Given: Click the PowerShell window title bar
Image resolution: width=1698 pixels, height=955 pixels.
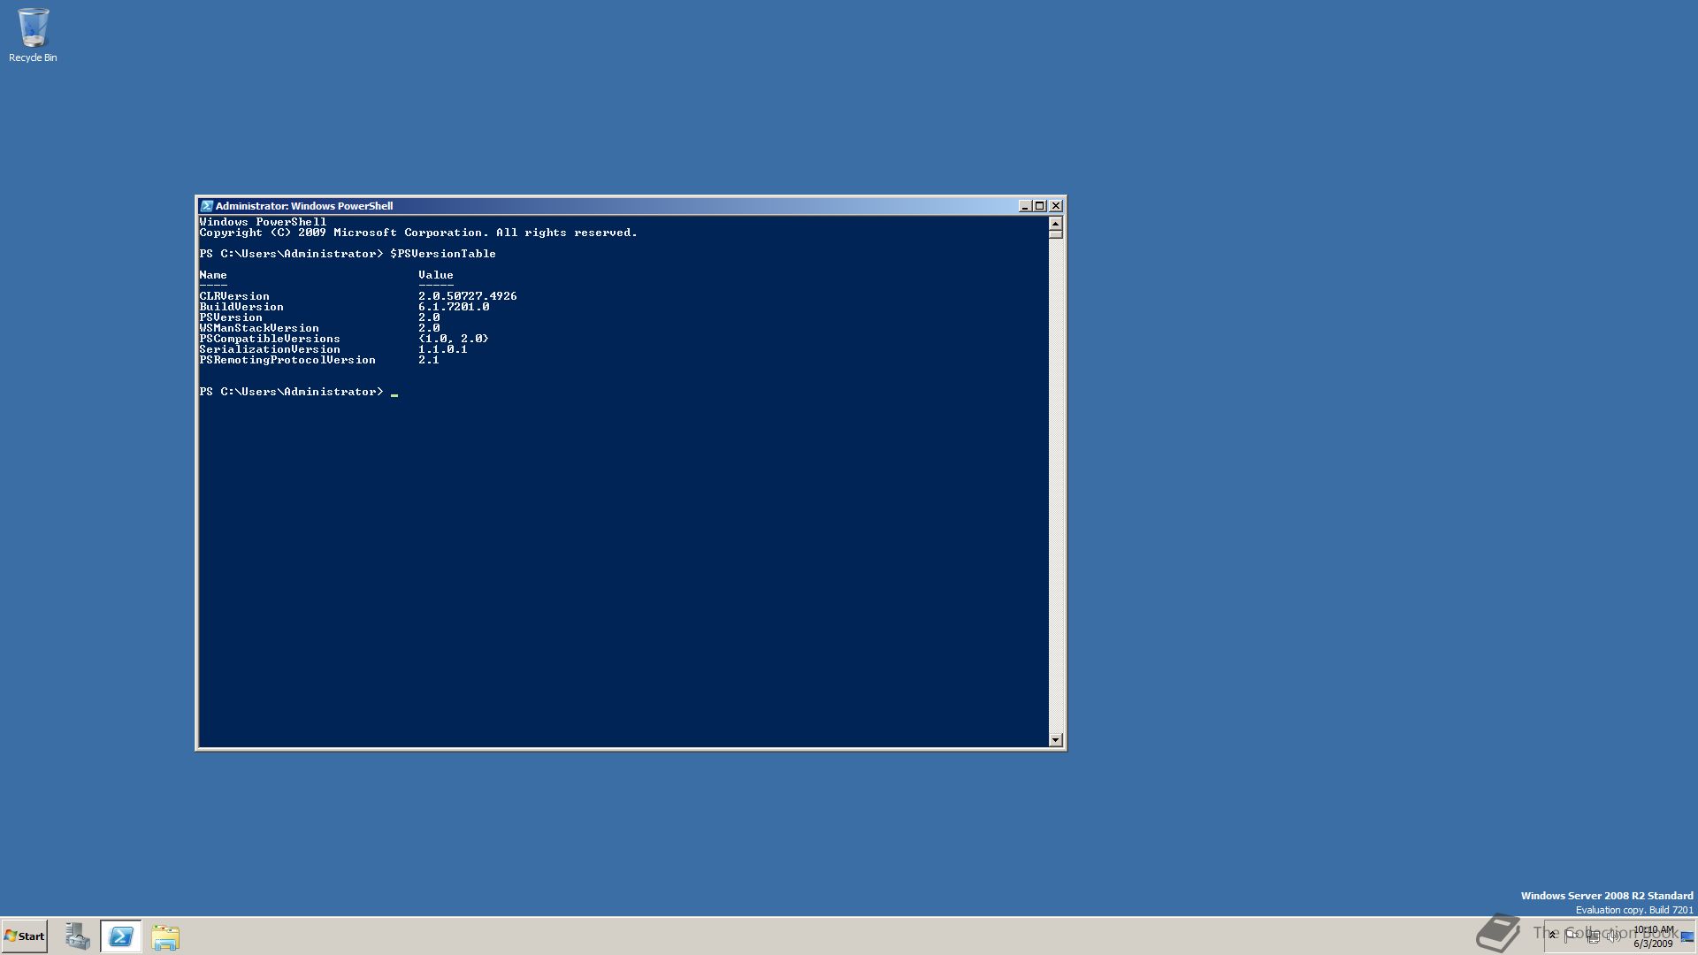Looking at the screenshot, I should 619,206.
